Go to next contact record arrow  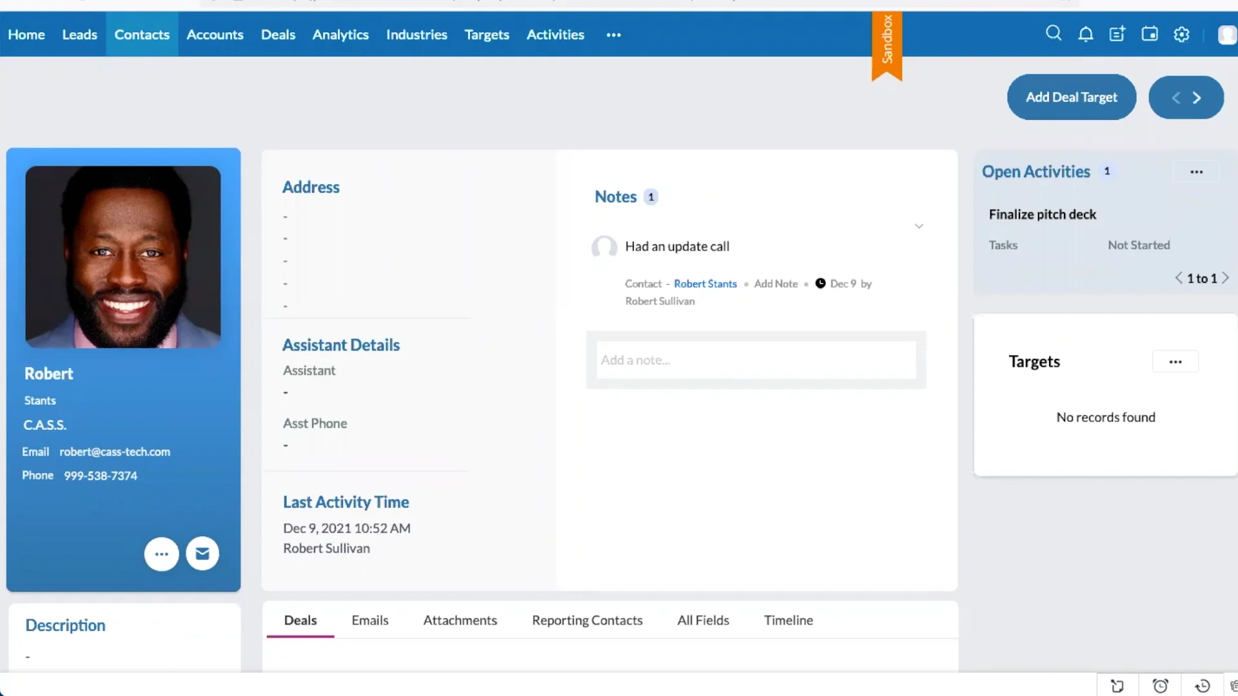pos(1197,97)
